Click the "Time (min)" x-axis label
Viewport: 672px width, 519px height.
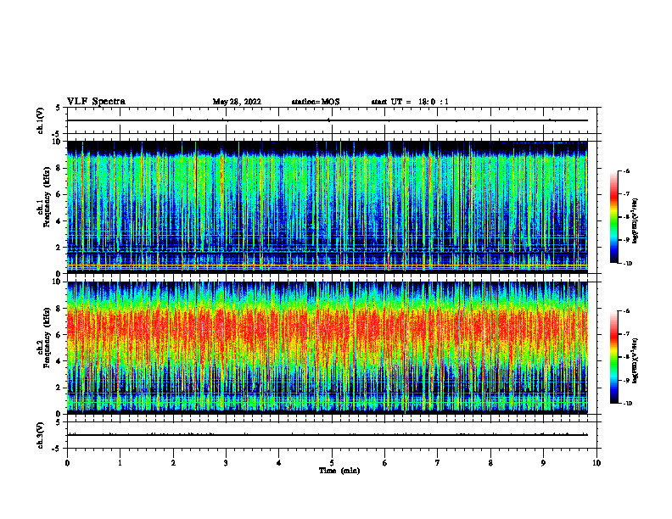(339, 471)
